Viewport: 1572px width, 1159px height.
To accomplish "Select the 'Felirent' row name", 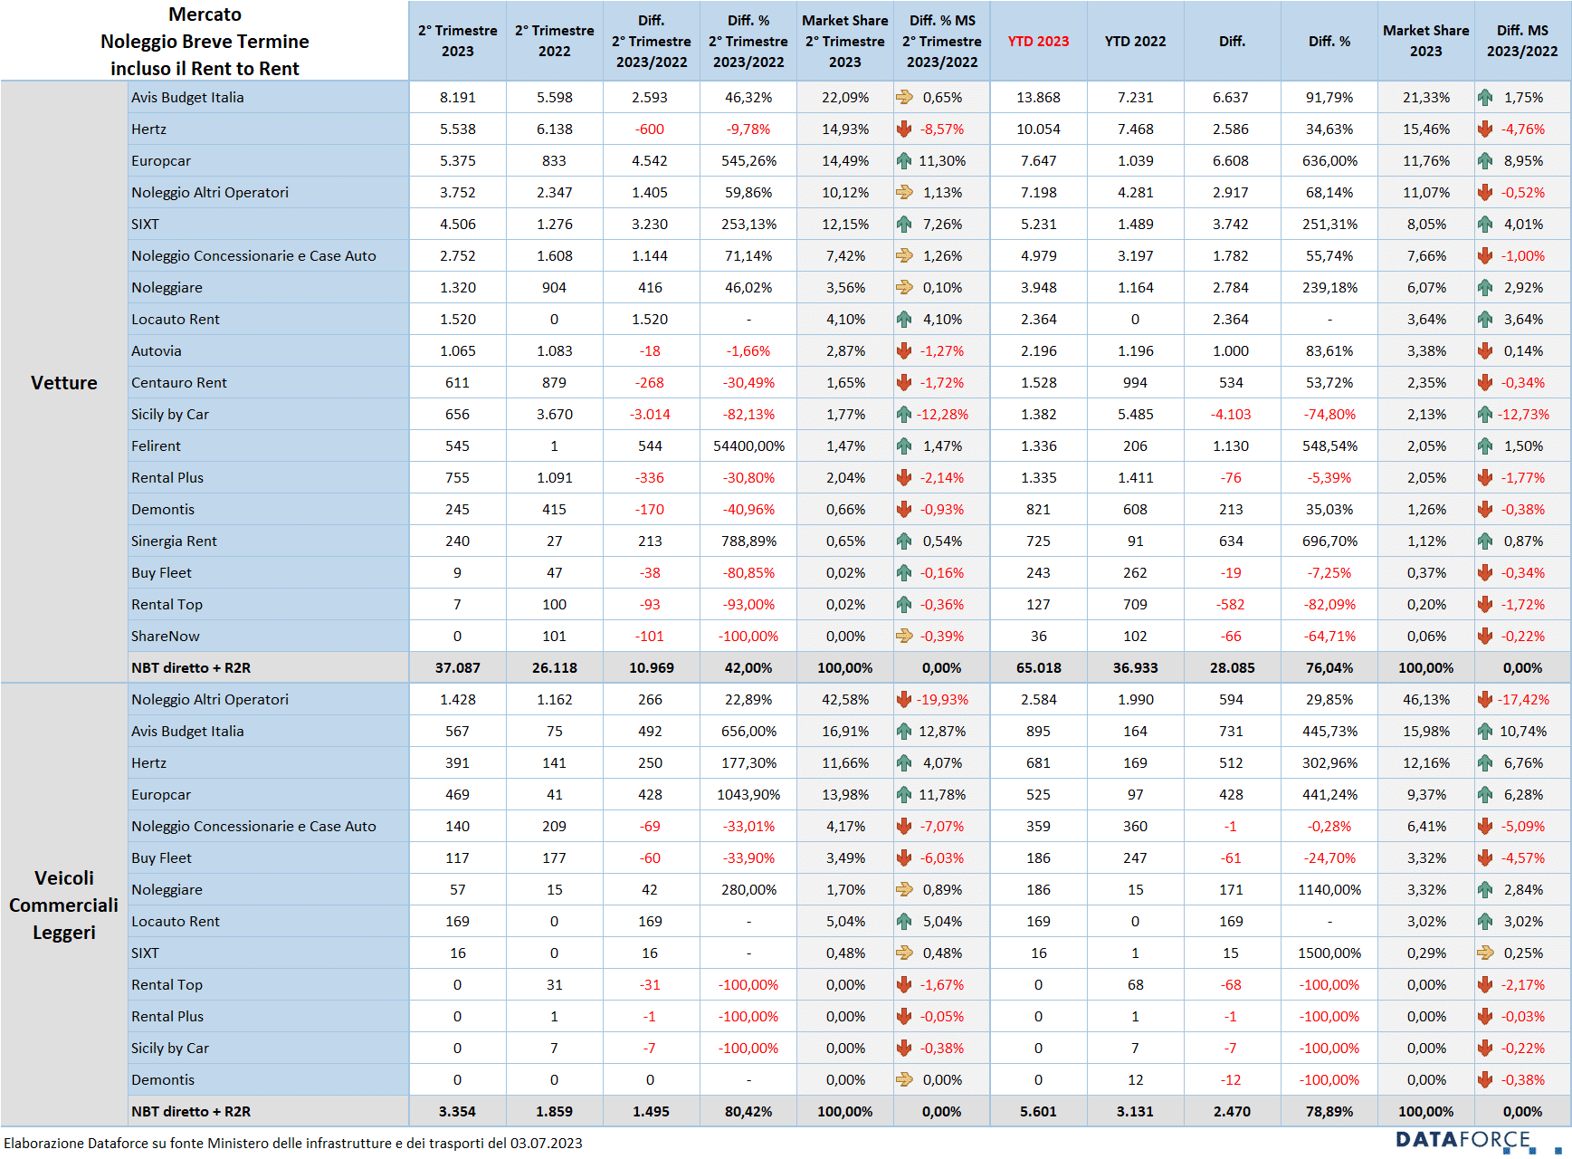I will (x=156, y=445).
